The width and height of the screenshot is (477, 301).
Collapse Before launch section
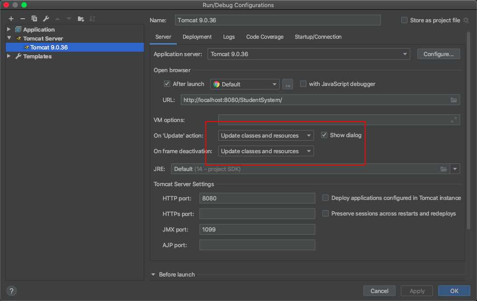point(153,275)
